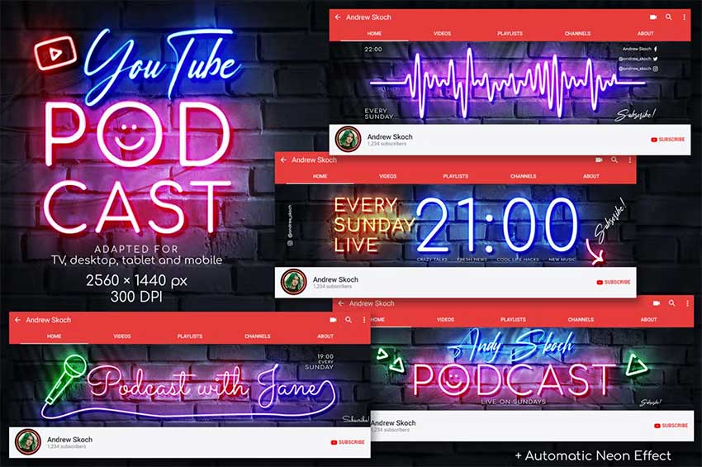This screenshot has height=467, width=702.
Task: Select ABOUT tab in Andy Skoch Podcast mockup
Action: (x=648, y=320)
